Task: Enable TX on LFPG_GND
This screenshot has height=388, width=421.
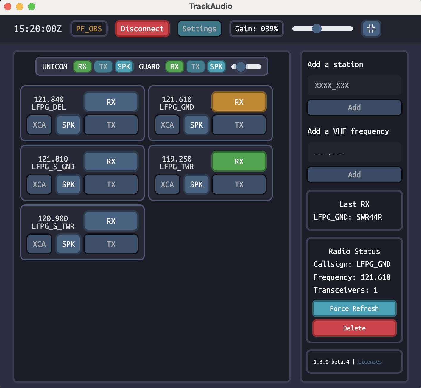Action: [239, 125]
